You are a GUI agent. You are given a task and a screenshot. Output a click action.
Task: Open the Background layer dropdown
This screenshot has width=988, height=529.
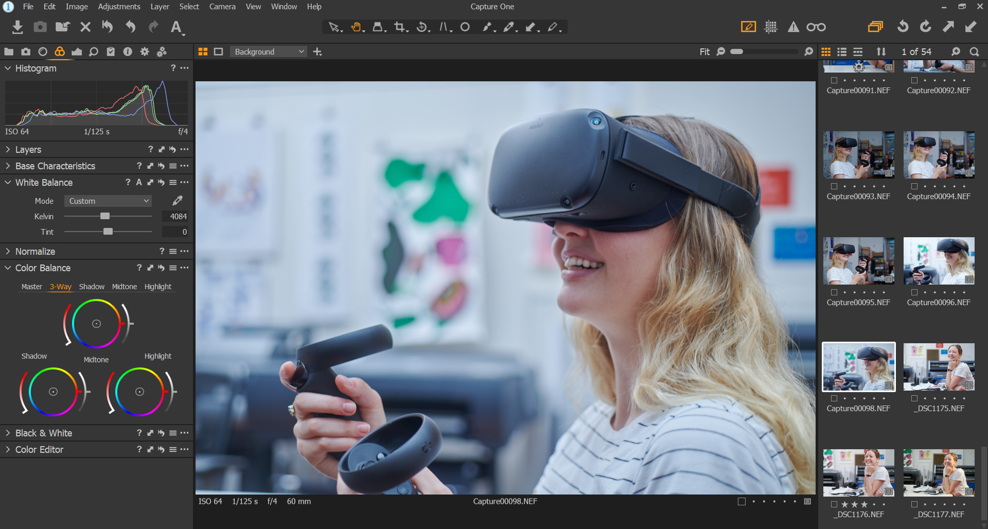pos(269,51)
